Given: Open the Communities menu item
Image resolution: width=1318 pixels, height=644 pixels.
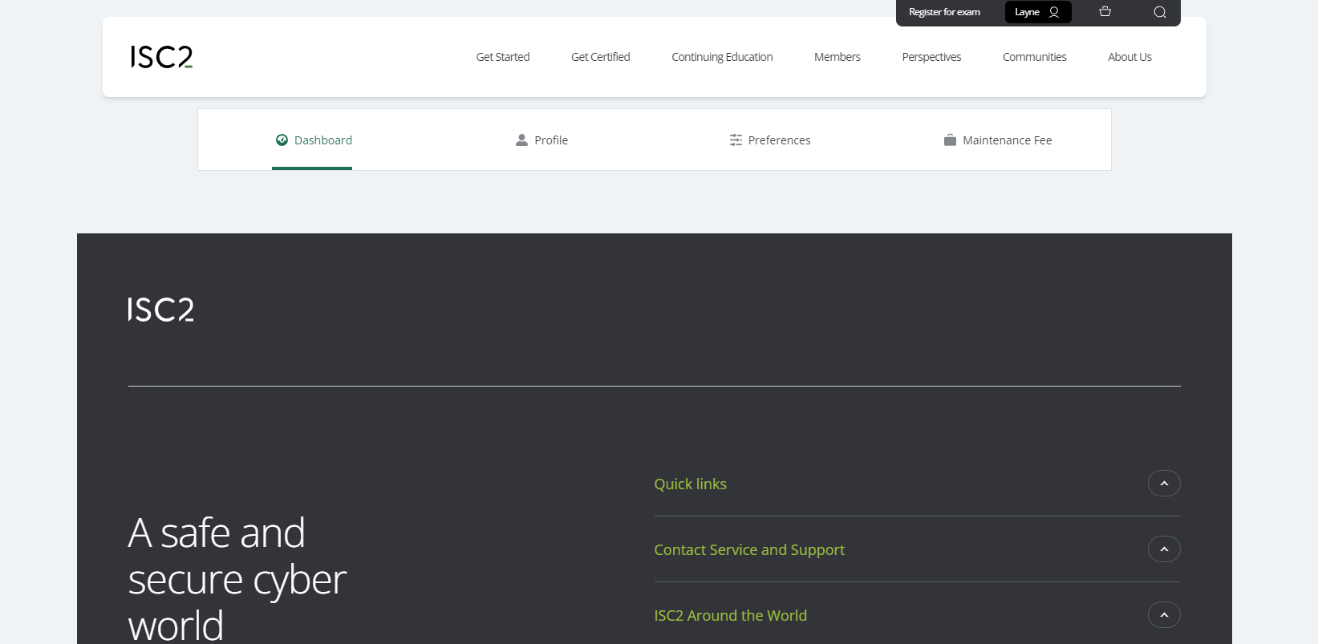Looking at the screenshot, I should [1034, 57].
